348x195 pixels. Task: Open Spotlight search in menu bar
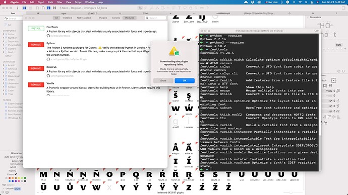306,2
